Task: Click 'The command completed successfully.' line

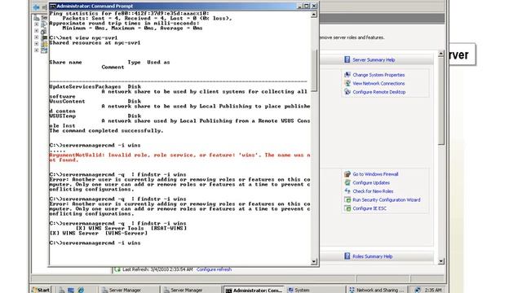Action: [x=106, y=130]
